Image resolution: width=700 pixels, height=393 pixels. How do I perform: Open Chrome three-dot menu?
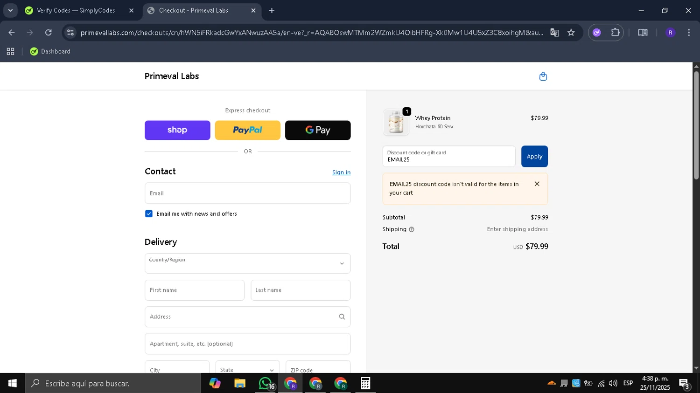coord(689,33)
